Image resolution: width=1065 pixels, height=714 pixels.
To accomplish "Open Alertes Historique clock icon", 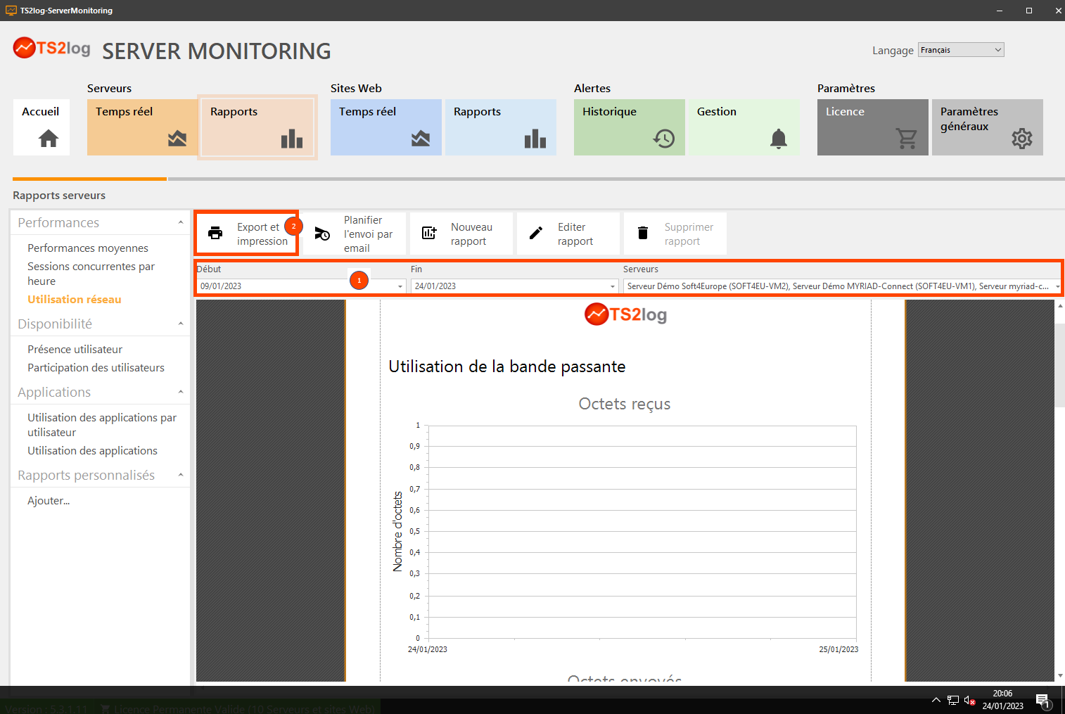I will pos(663,139).
